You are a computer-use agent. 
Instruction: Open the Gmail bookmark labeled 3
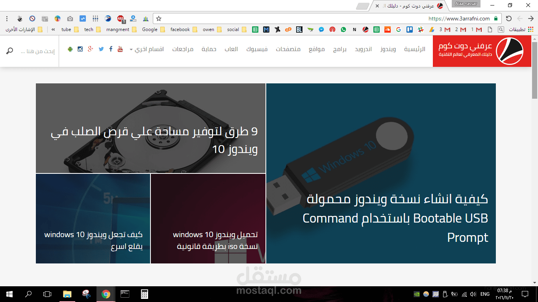pyautogui.click(x=445, y=29)
